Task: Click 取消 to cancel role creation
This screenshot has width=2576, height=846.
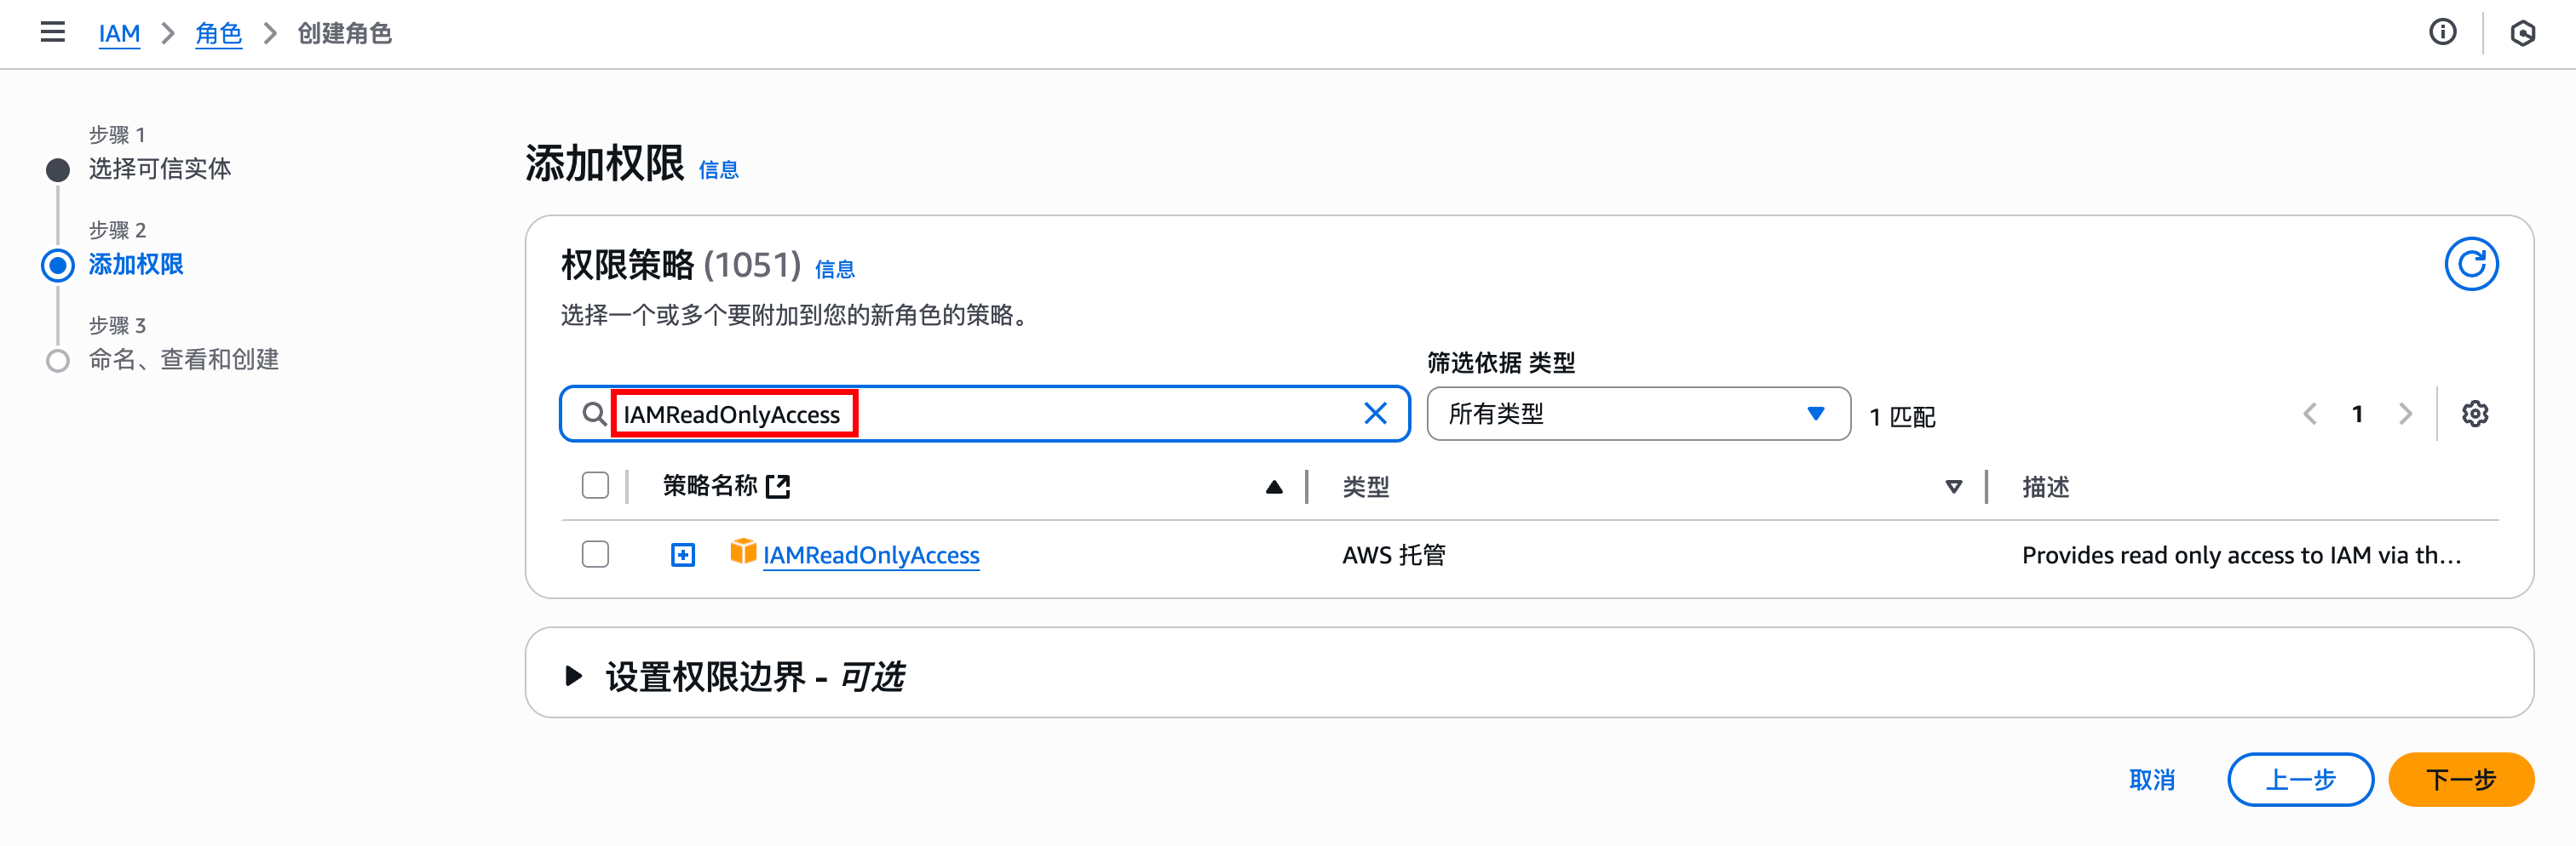Action: (x=2152, y=779)
